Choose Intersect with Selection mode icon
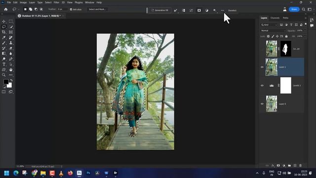Image resolution: width=316 pixels, height=178 pixels. pyautogui.click(x=41, y=9)
